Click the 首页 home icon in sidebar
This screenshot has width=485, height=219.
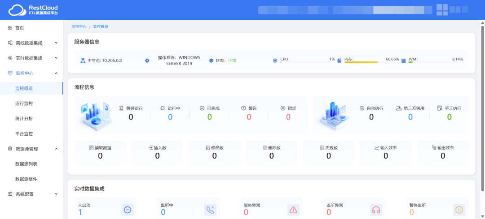(x=10, y=28)
